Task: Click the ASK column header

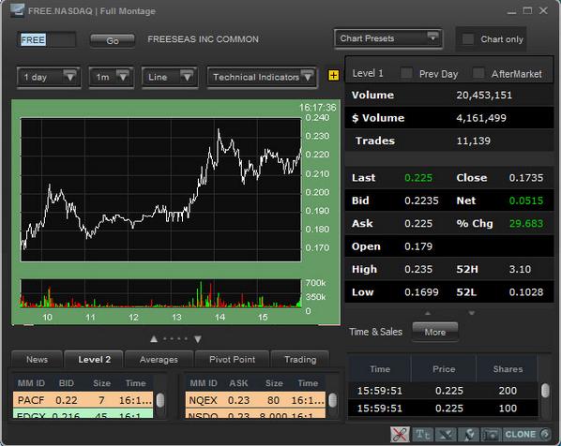Action: [x=238, y=383]
